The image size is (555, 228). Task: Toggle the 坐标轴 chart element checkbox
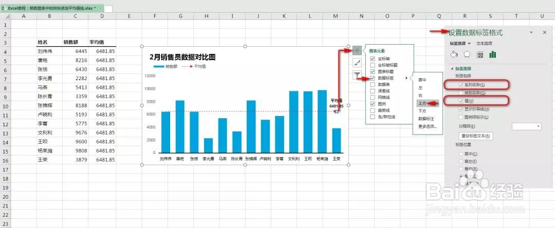click(x=373, y=59)
